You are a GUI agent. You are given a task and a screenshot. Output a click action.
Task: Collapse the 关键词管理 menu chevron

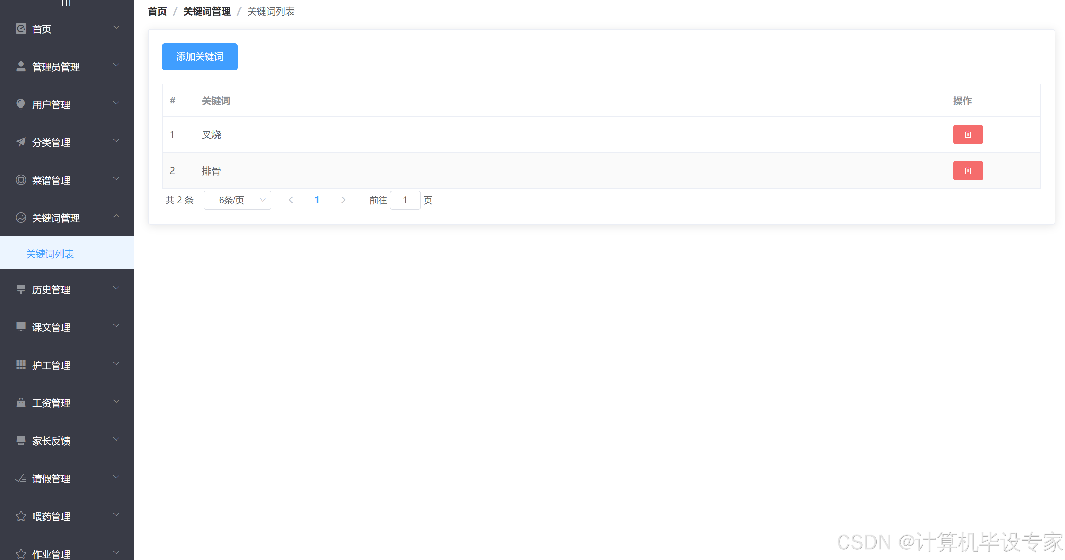pos(116,216)
